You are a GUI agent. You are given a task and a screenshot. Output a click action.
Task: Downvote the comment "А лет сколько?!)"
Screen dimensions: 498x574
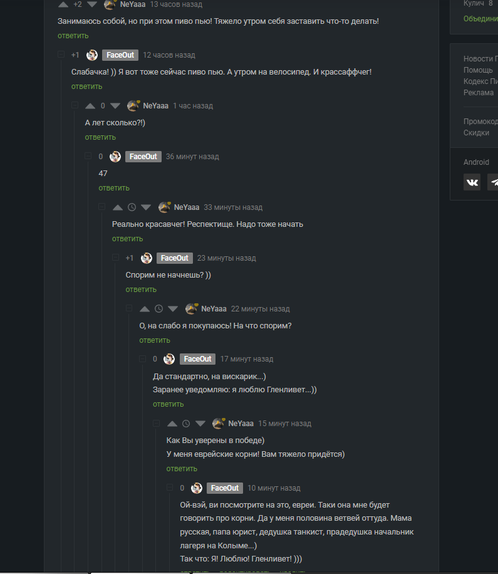(115, 106)
